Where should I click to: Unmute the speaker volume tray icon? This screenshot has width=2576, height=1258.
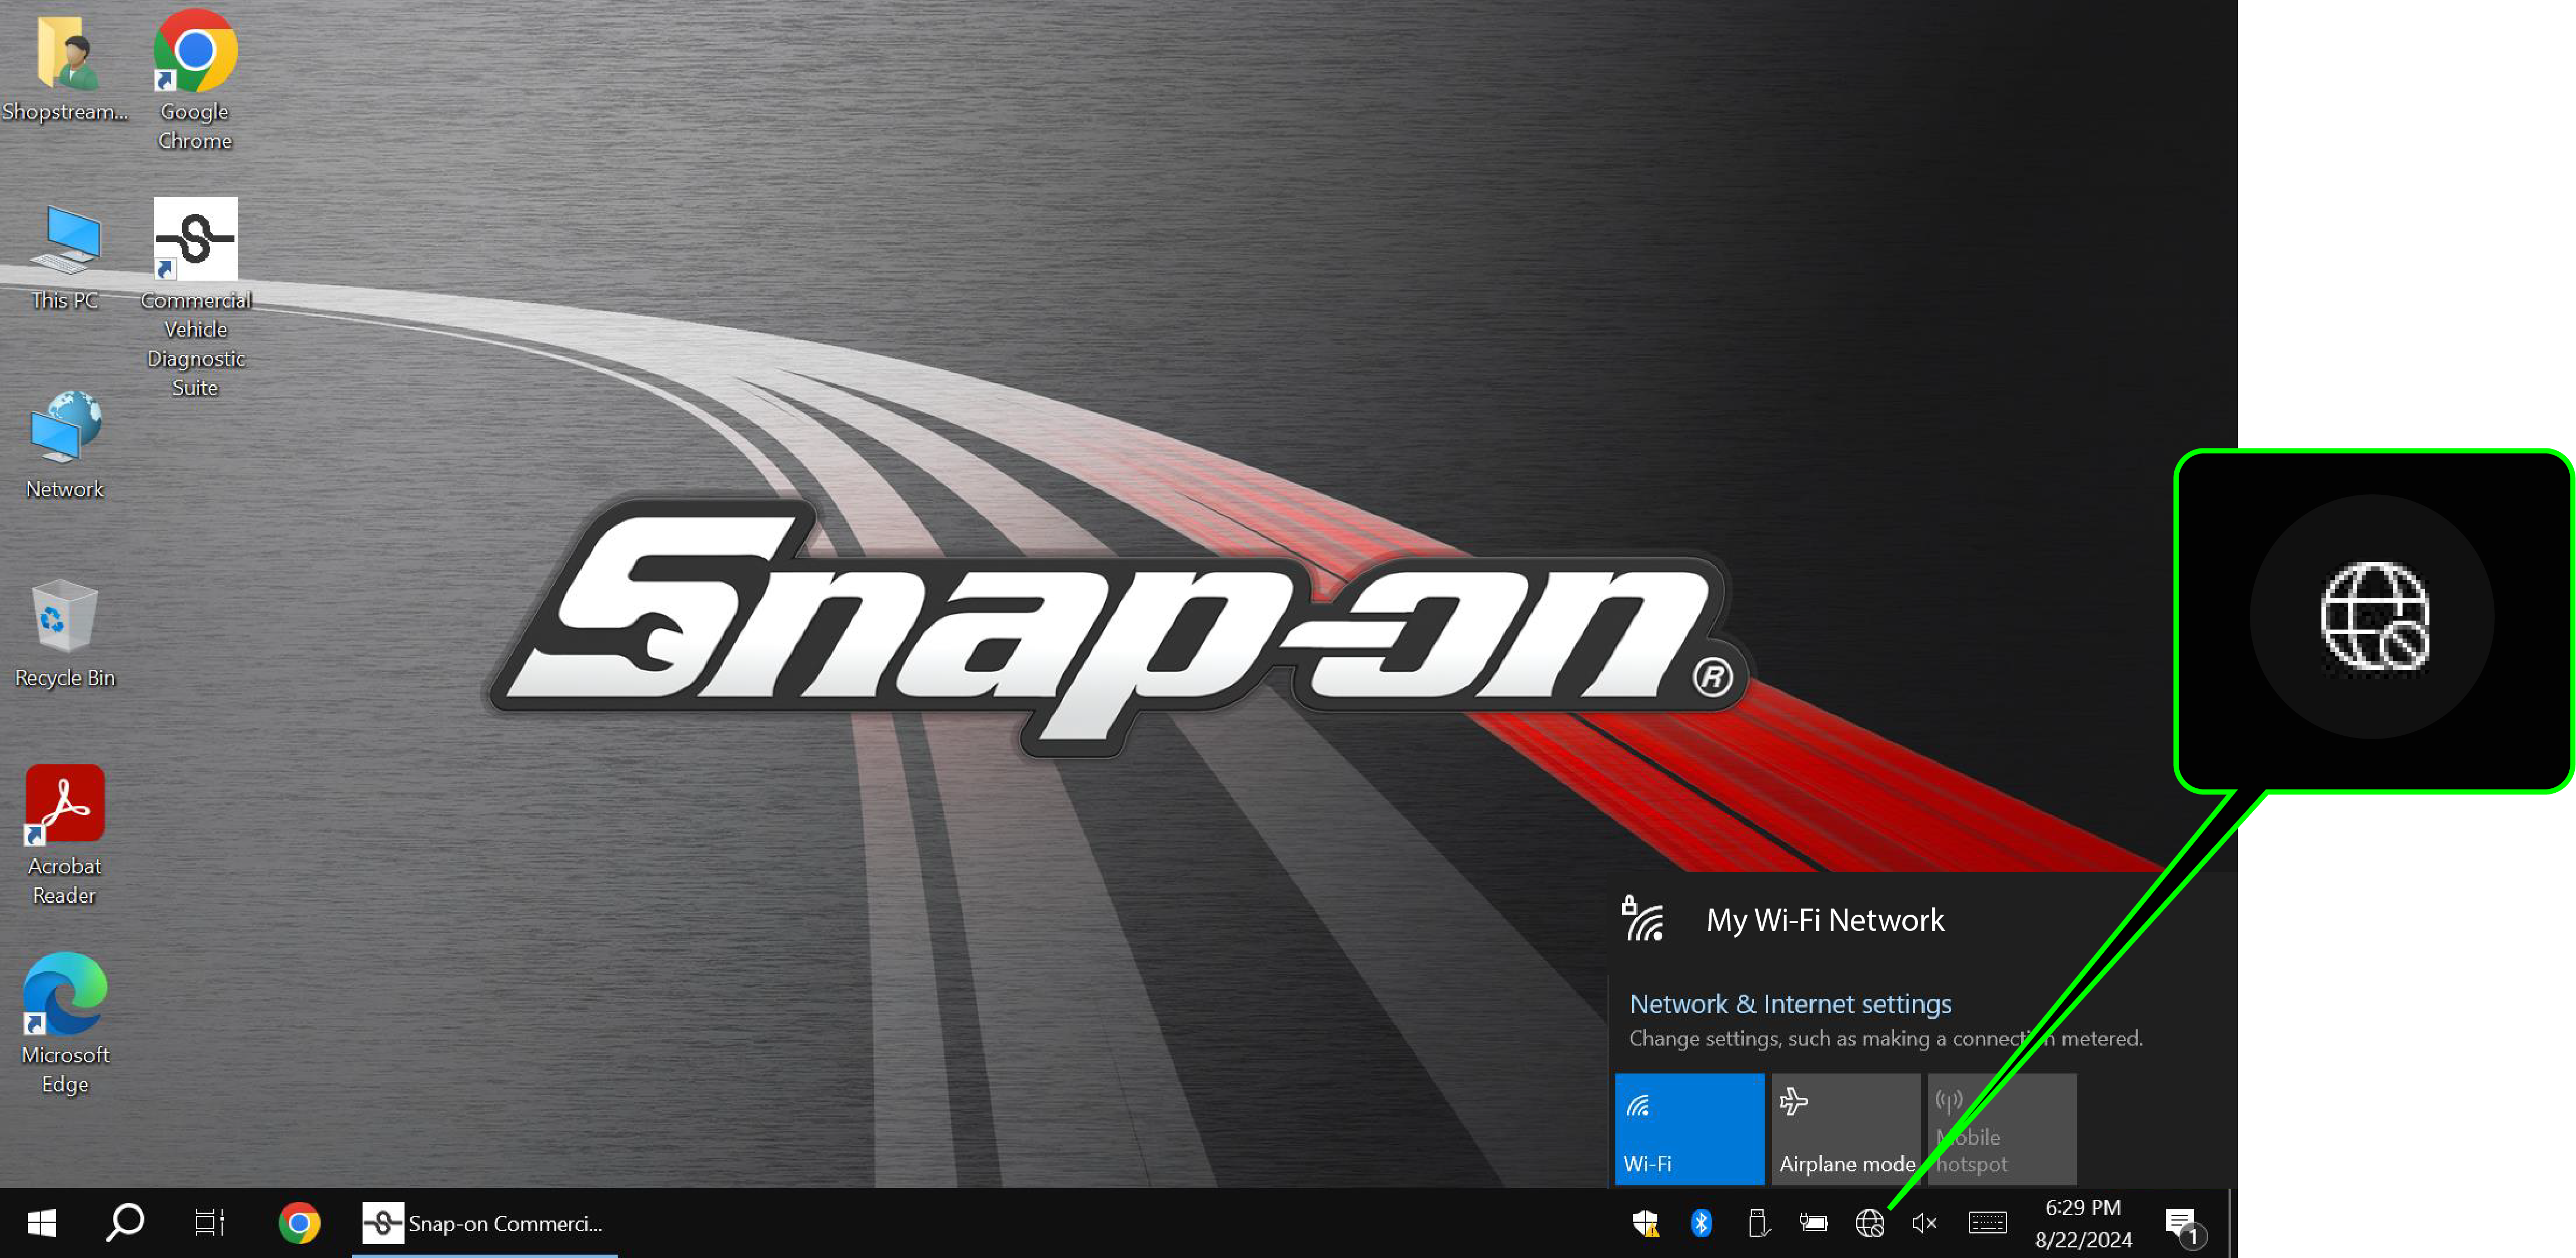(x=1924, y=1223)
